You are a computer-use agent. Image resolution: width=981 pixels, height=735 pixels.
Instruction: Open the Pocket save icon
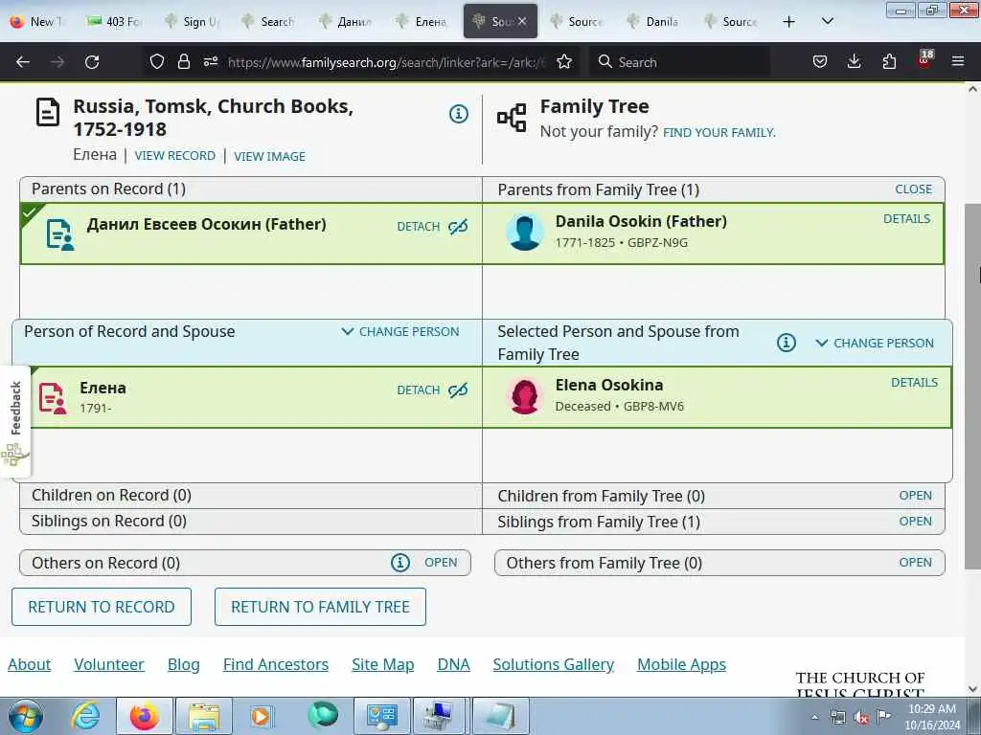[x=820, y=62]
